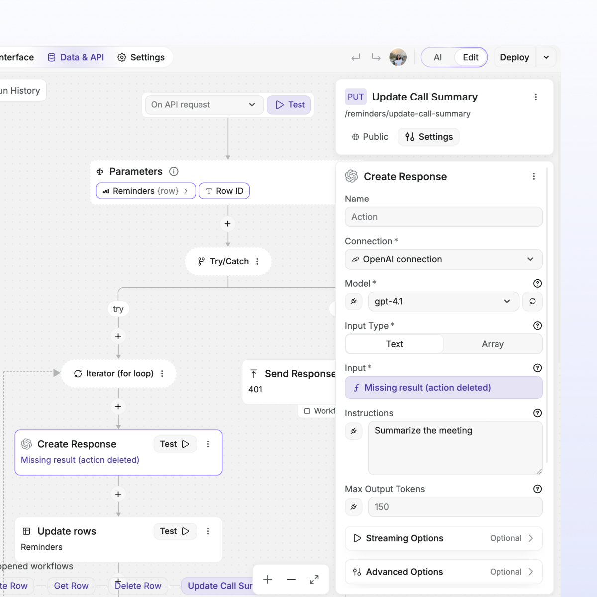The height and width of the screenshot is (597, 597).
Task: Click the plug icon beside the Instructions field
Action: (354, 431)
